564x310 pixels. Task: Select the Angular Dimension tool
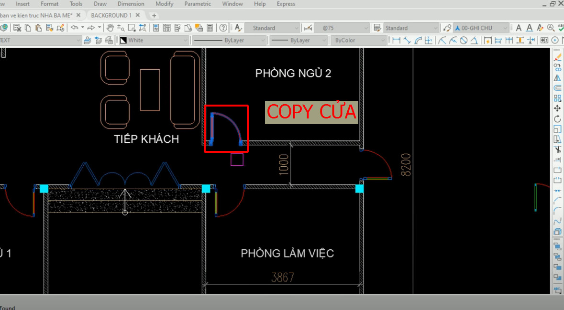(x=474, y=40)
